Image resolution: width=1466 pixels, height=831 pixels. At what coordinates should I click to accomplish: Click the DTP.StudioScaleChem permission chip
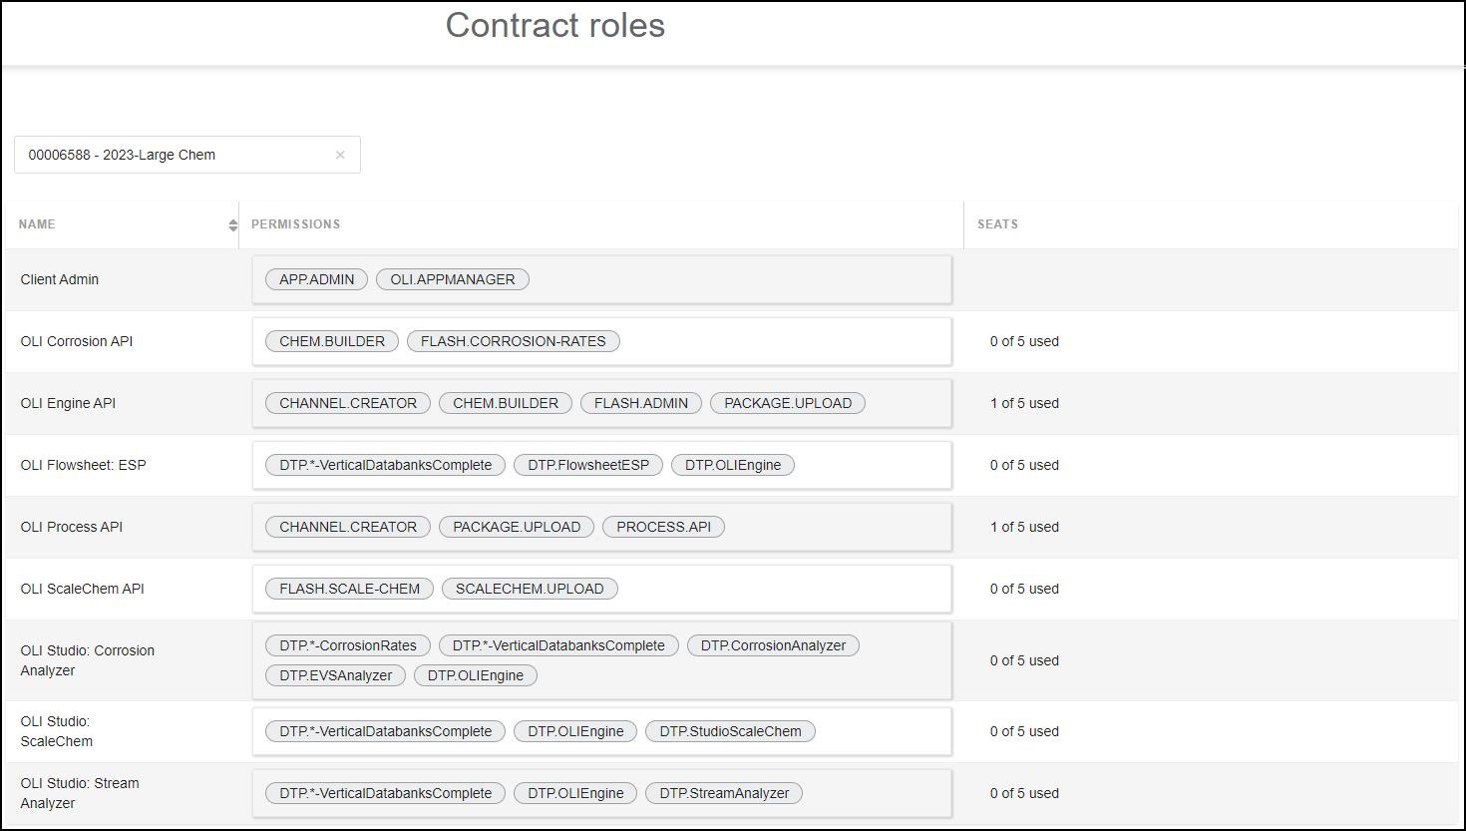pyautogui.click(x=730, y=731)
